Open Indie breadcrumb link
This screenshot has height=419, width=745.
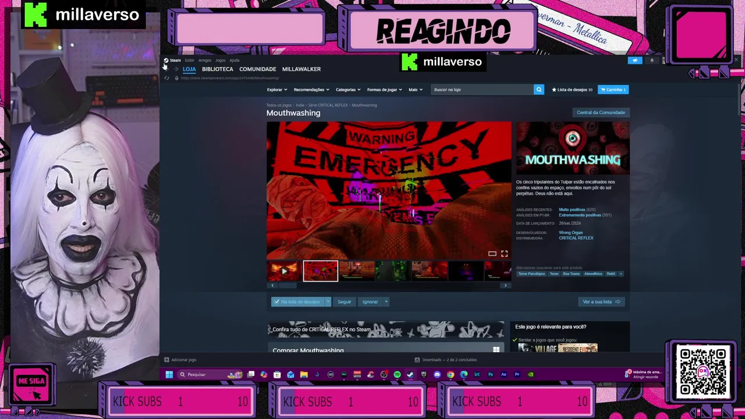[x=300, y=105]
